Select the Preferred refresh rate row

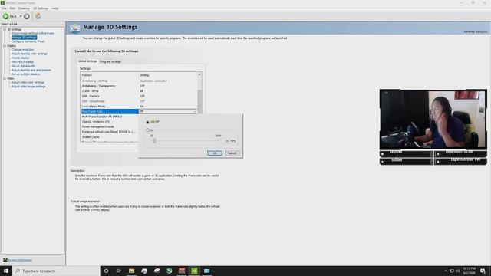pyautogui.click(x=110, y=132)
